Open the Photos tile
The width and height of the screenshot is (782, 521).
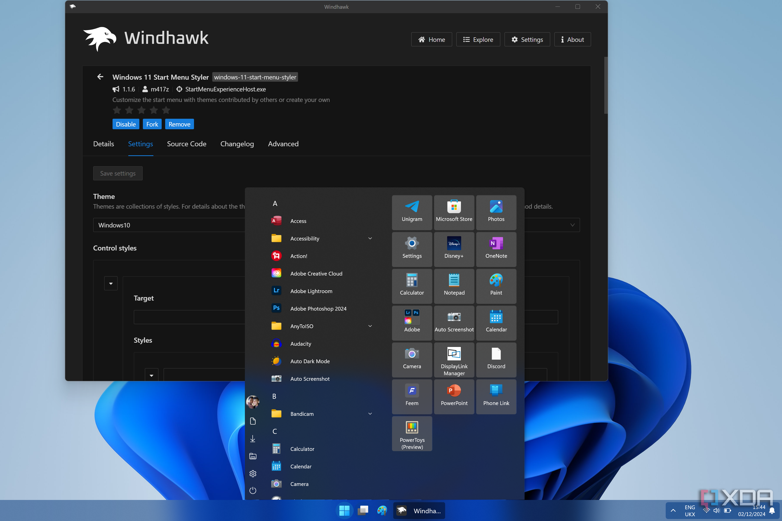click(496, 212)
